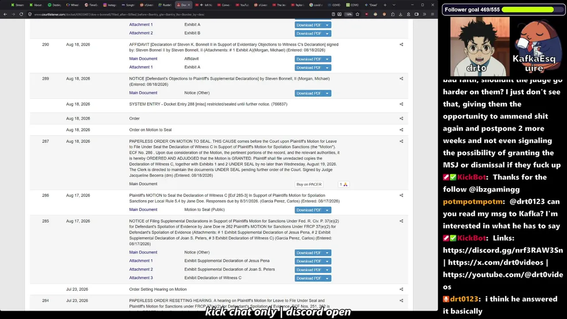This screenshot has width=567, height=319.
Task: Open a new browser tab with plus
Action: point(385,5)
